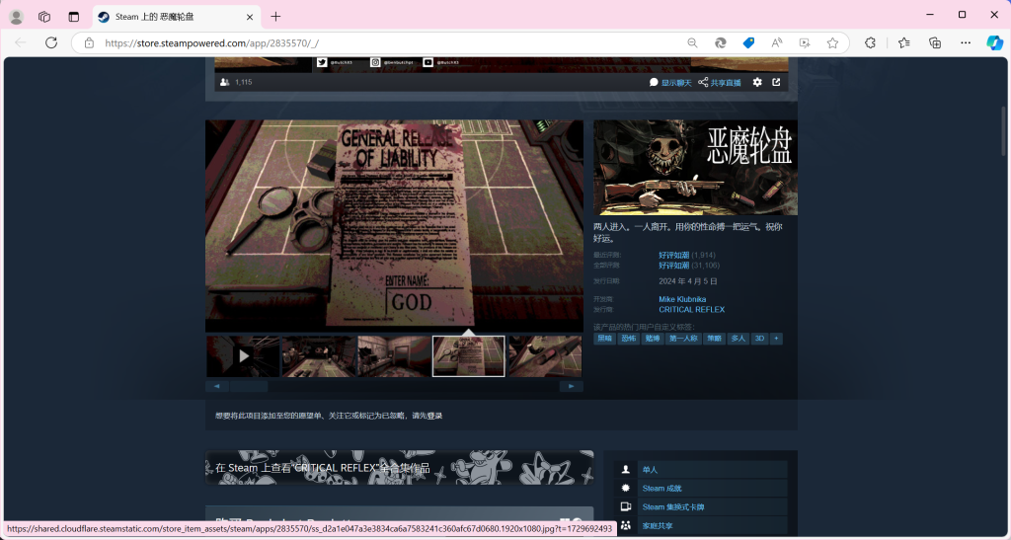Click the 3D tag

pos(759,339)
